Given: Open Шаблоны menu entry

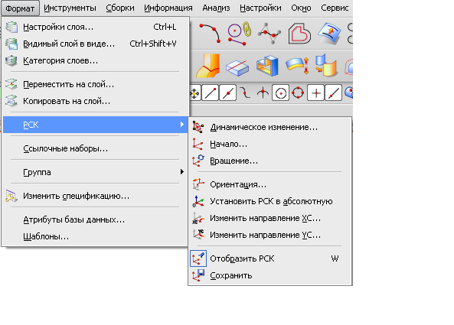Looking at the screenshot, I should 96,236.
